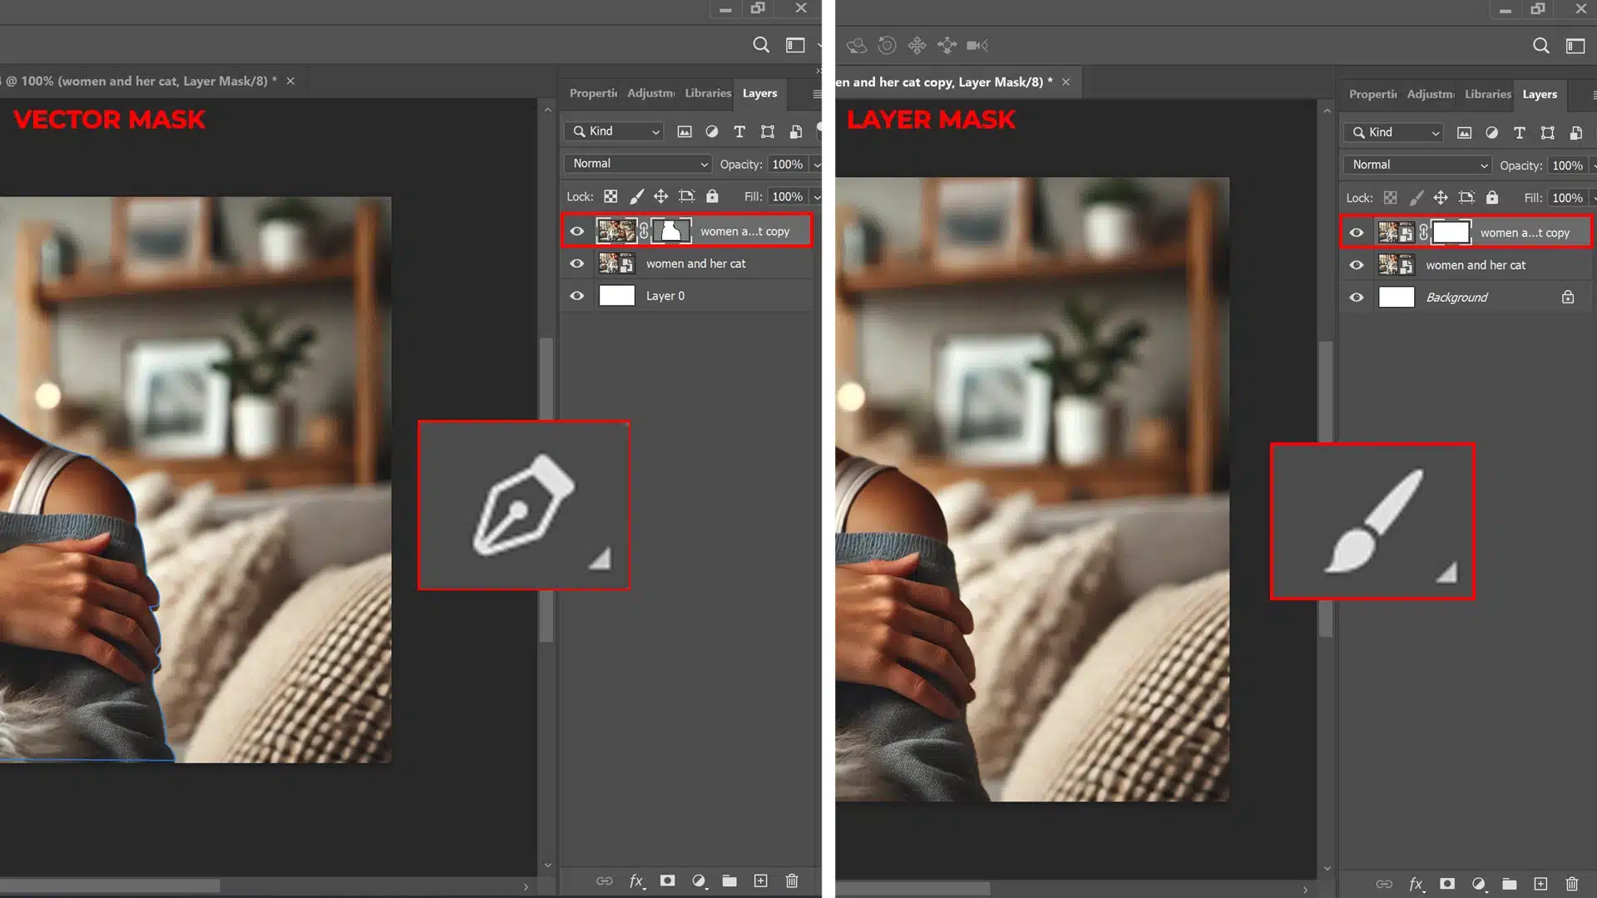Switch to Properties tab in the Layer Mask window

click(x=1372, y=94)
